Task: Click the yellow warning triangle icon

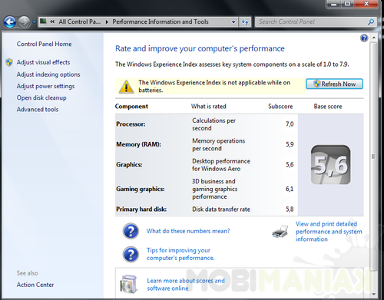Action: click(126, 86)
